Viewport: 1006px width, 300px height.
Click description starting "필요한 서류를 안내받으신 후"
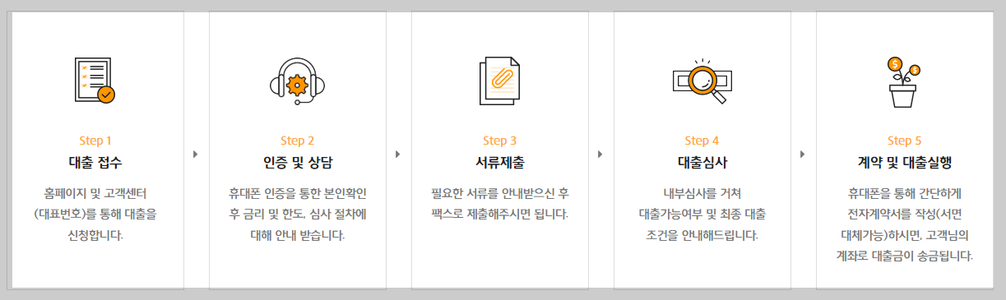pyautogui.click(x=500, y=205)
